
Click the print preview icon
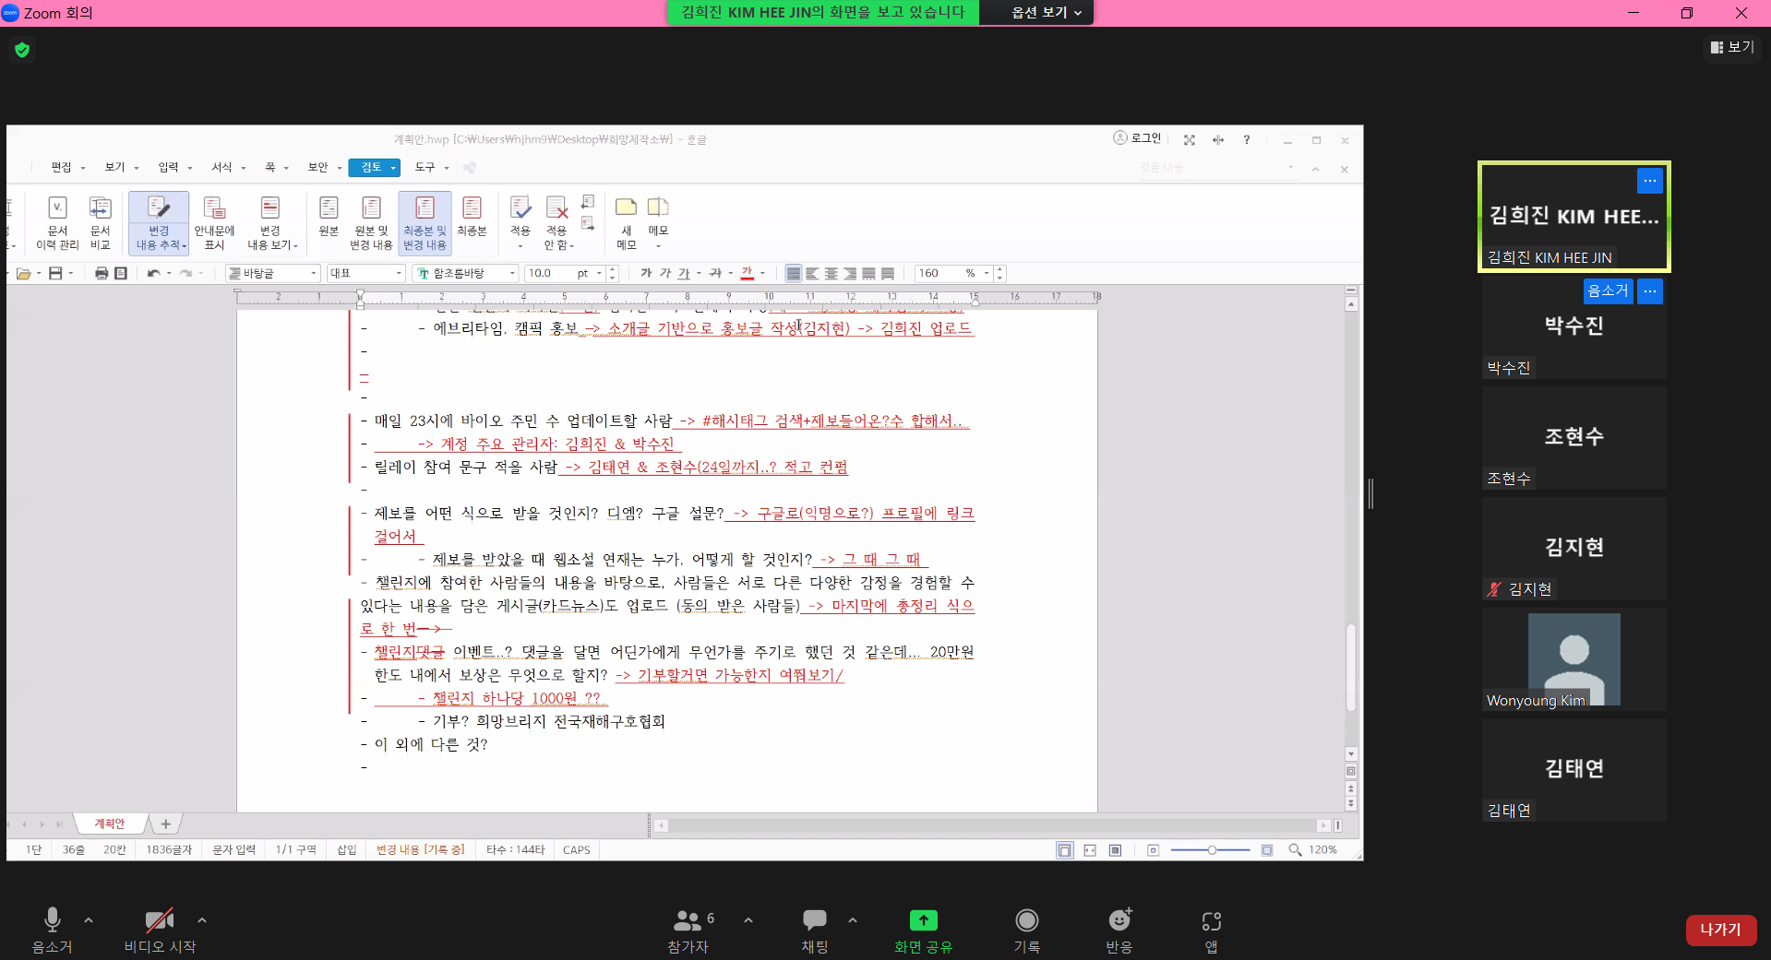121,273
